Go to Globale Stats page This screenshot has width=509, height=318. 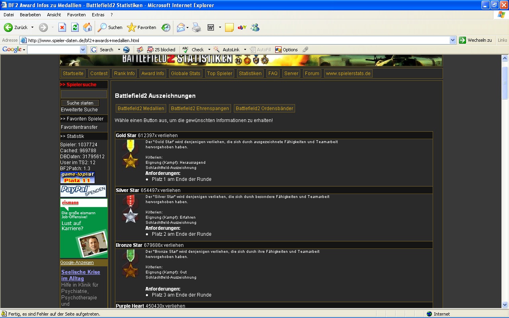[186, 74]
